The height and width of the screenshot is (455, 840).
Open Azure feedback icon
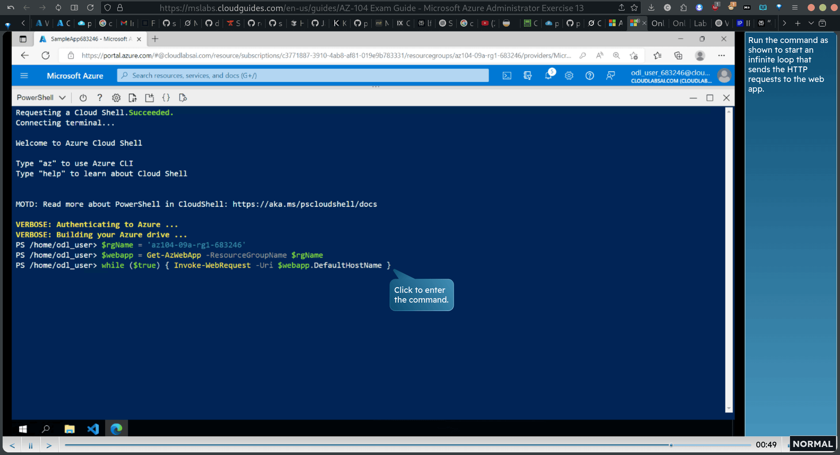click(610, 76)
